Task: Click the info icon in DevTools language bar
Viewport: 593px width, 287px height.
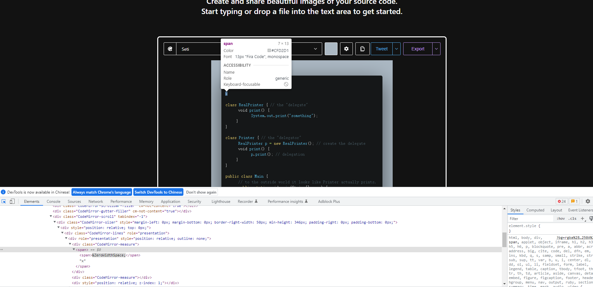Action: click(3, 192)
